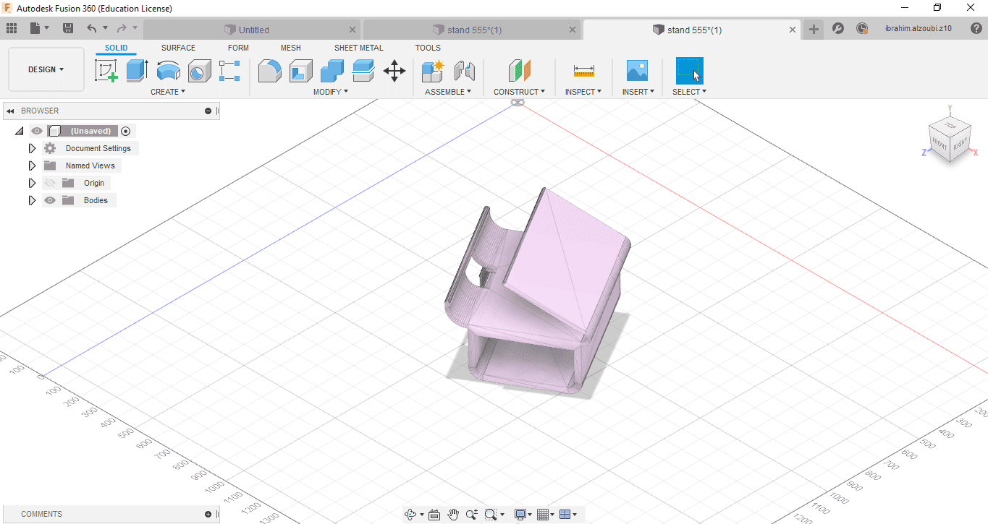Add a new design tab

pyautogui.click(x=814, y=29)
